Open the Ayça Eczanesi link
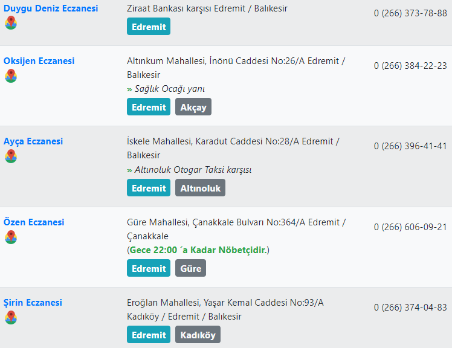This screenshot has width=452, height=348. [x=33, y=141]
